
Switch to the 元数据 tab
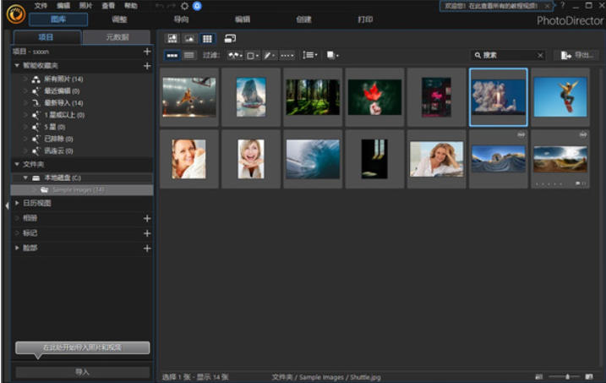click(x=117, y=37)
